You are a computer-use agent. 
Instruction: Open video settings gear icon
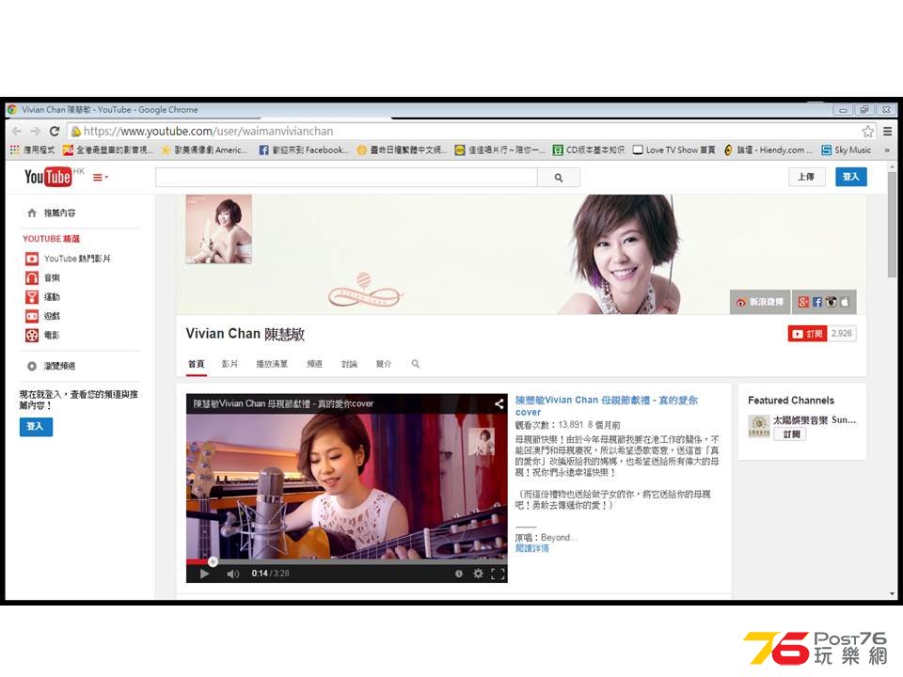478,574
